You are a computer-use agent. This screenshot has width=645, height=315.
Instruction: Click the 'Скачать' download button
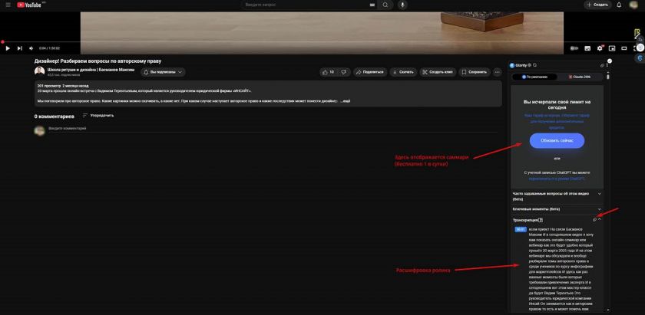pyautogui.click(x=403, y=72)
